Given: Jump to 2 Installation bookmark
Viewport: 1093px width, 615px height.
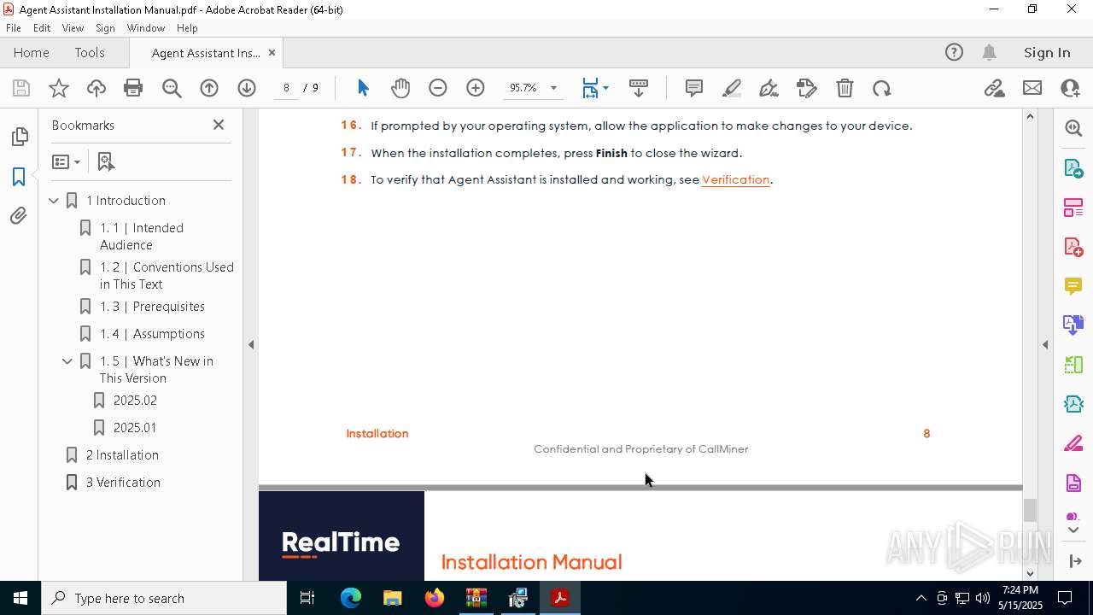Looking at the screenshot, I should point(122,455).
